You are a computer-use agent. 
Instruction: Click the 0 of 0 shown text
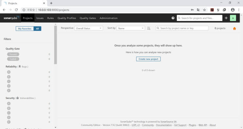point(148,70)
